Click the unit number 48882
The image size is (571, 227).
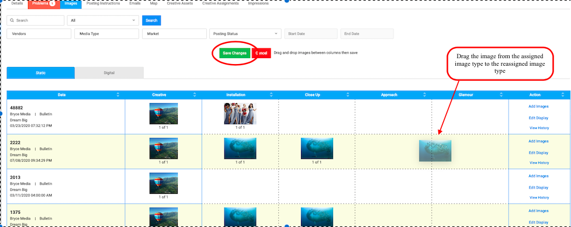pos(16,108)
